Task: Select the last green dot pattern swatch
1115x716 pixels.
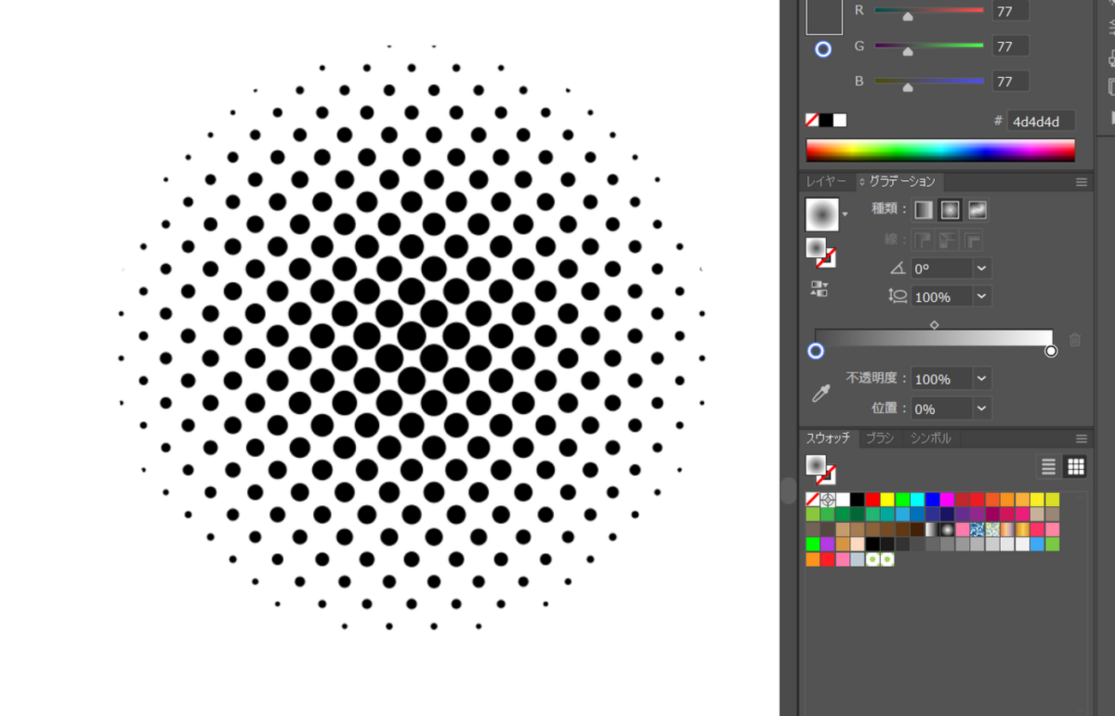Action: point(888,560)
